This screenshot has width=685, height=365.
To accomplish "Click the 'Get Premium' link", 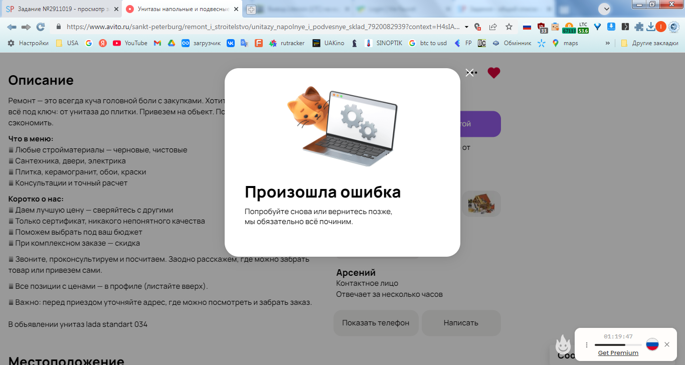I will pyautogui.click(x=618, y=353).
